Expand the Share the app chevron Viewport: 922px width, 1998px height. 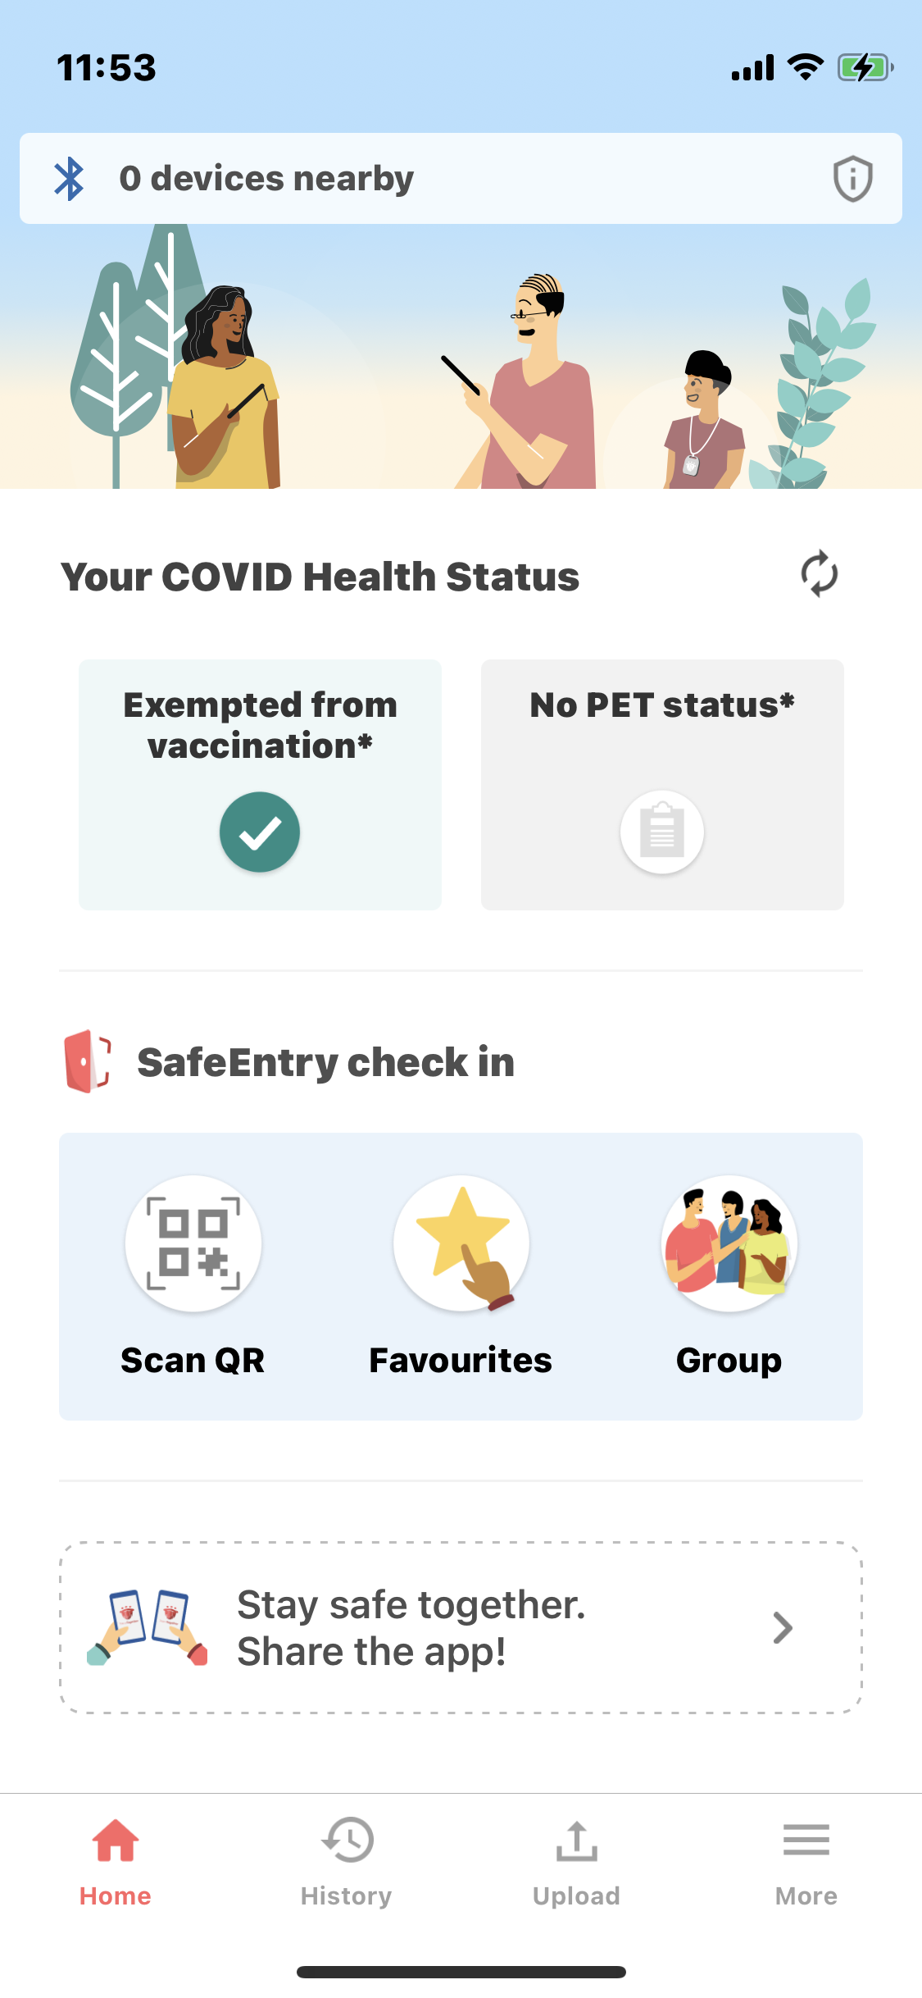783,1628
